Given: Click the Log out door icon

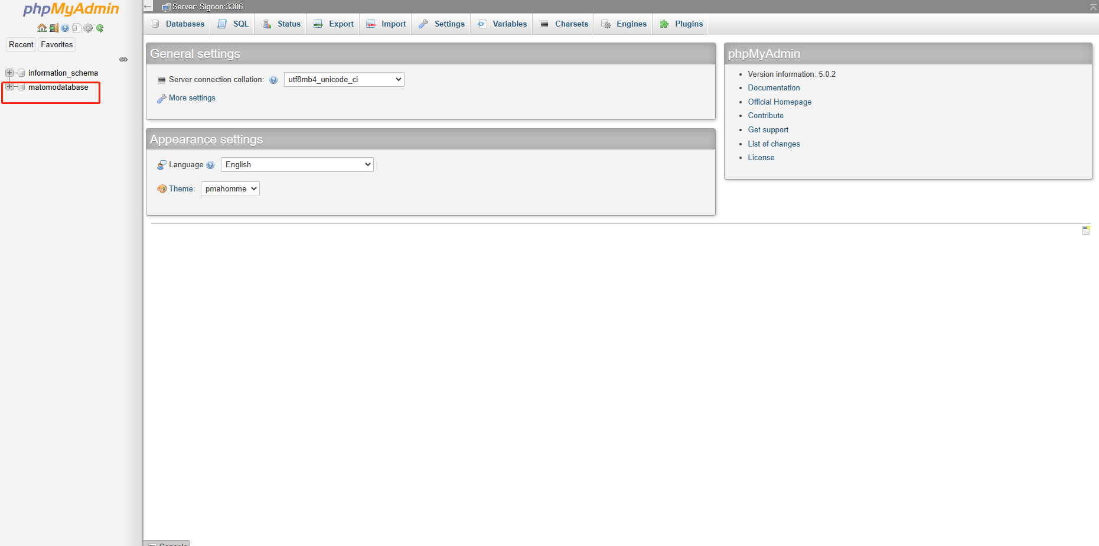Looking at the screenshot, I should (x=54, y=28).
